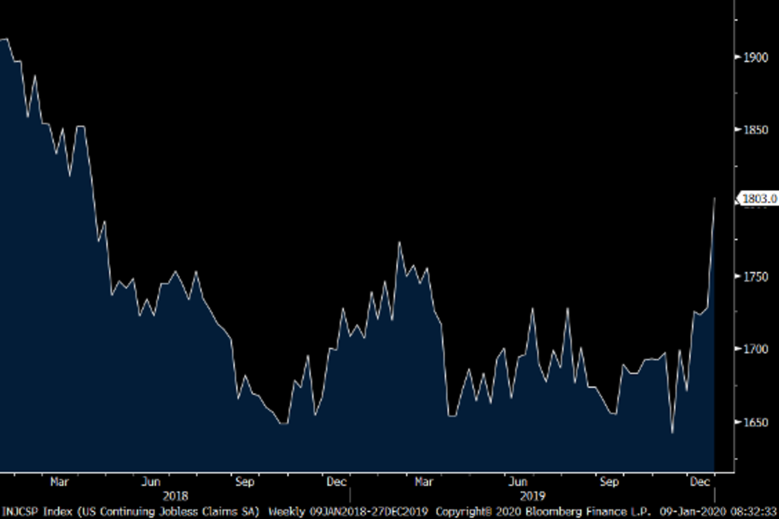Click the 1803.0 last-value price tag
779x519 pixels.
(757, 199)
